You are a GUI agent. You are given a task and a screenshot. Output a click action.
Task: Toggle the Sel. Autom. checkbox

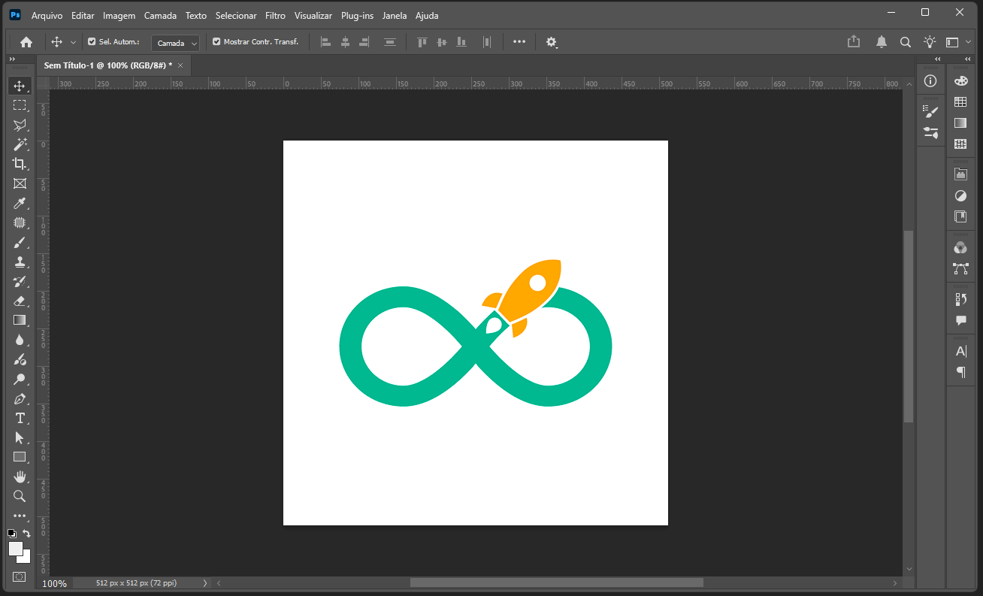[92, 42]
